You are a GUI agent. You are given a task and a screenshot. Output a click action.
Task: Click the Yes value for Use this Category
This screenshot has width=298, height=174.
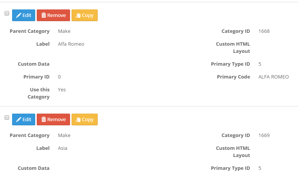[62, 90]
